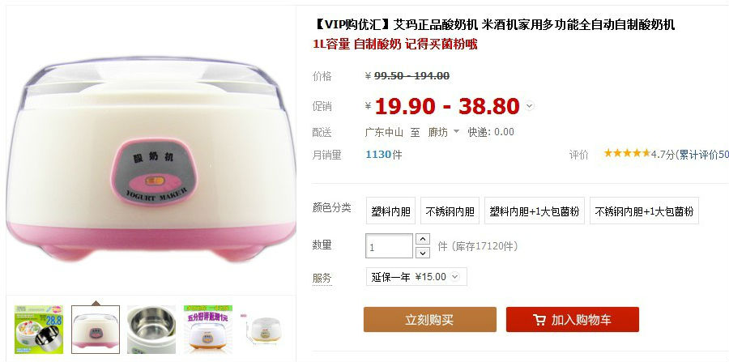Click the 1130 monthly sales link

[378, 155]
